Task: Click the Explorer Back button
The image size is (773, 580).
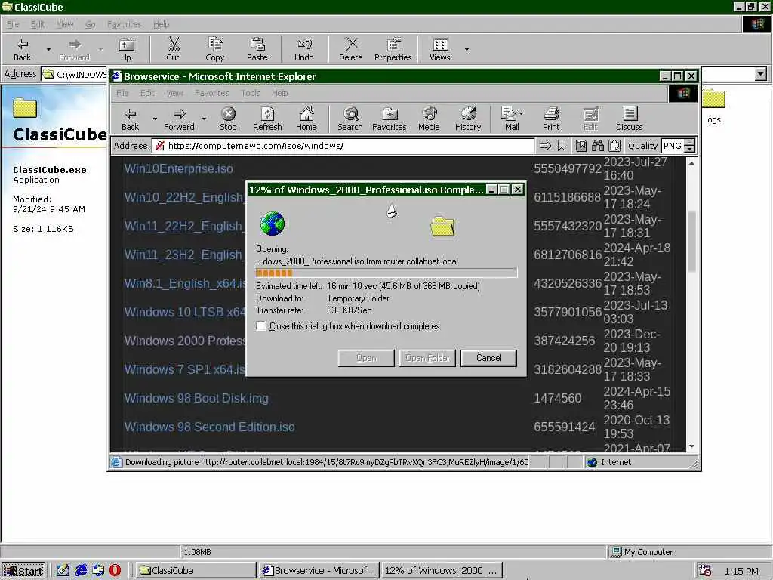Action: pos(22,49)
